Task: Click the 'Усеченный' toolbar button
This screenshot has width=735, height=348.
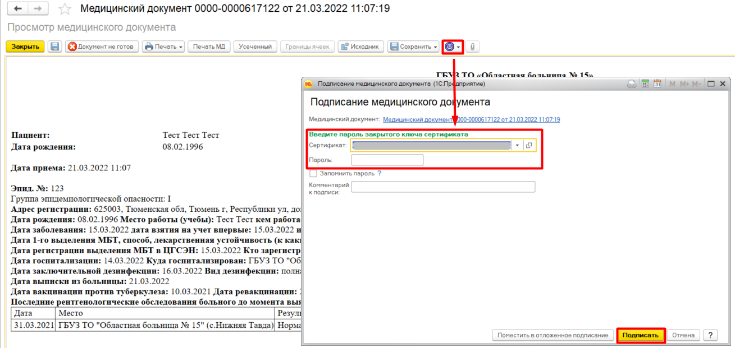Action: (x=255, y=47)
